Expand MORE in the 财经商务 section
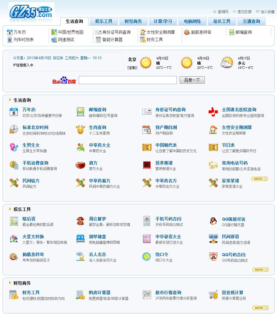Image resolution: width=277 pixels, height=314 pixels. pyautogui.click(x=260, y=308)
